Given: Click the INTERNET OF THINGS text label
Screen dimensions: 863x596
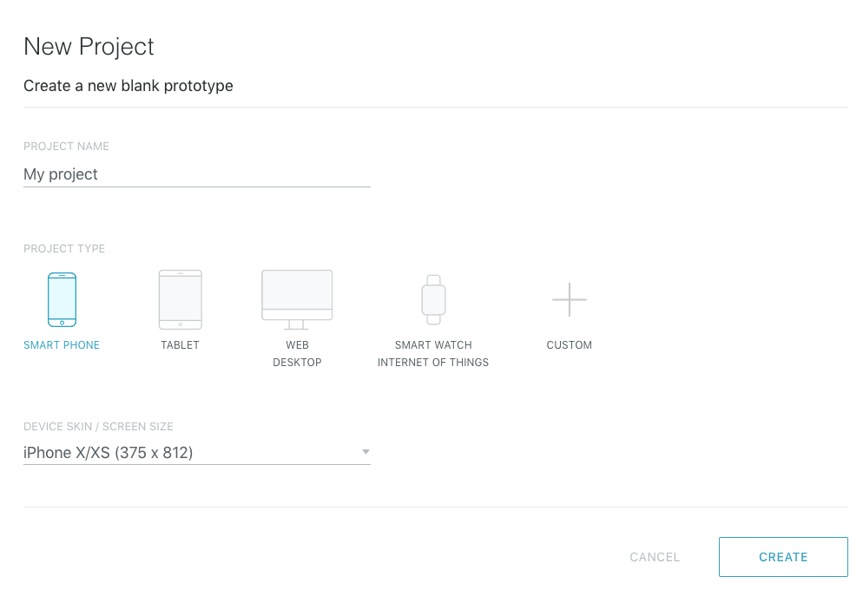Looking at the screenshot, I should tap(433, 363).
